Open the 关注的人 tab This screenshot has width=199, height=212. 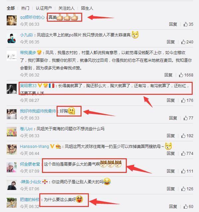(x=67, y=8)
